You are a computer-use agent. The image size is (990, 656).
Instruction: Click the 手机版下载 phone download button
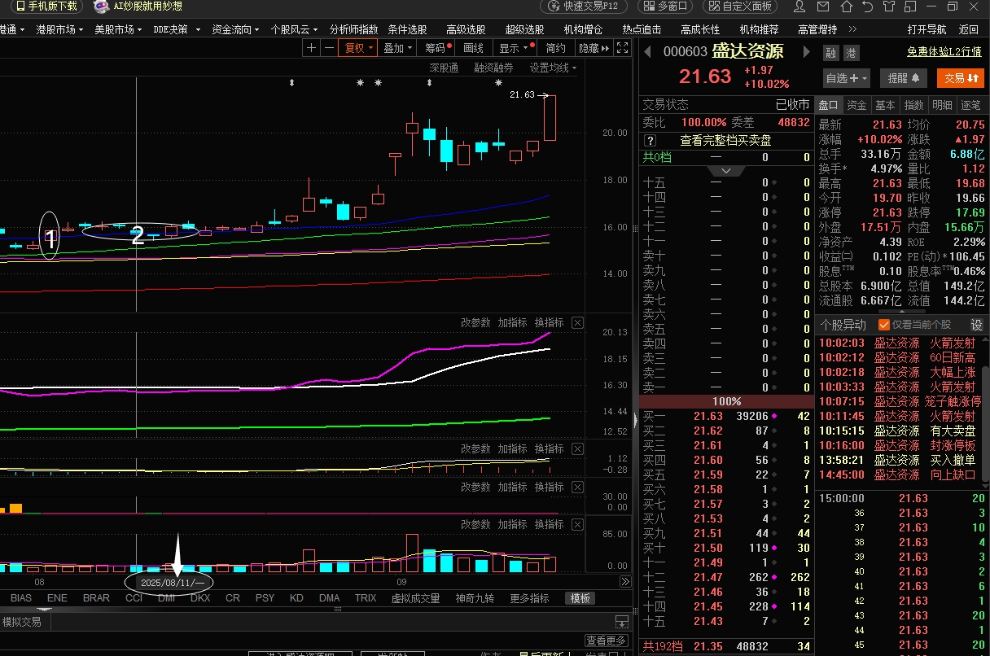click(47, 7)
